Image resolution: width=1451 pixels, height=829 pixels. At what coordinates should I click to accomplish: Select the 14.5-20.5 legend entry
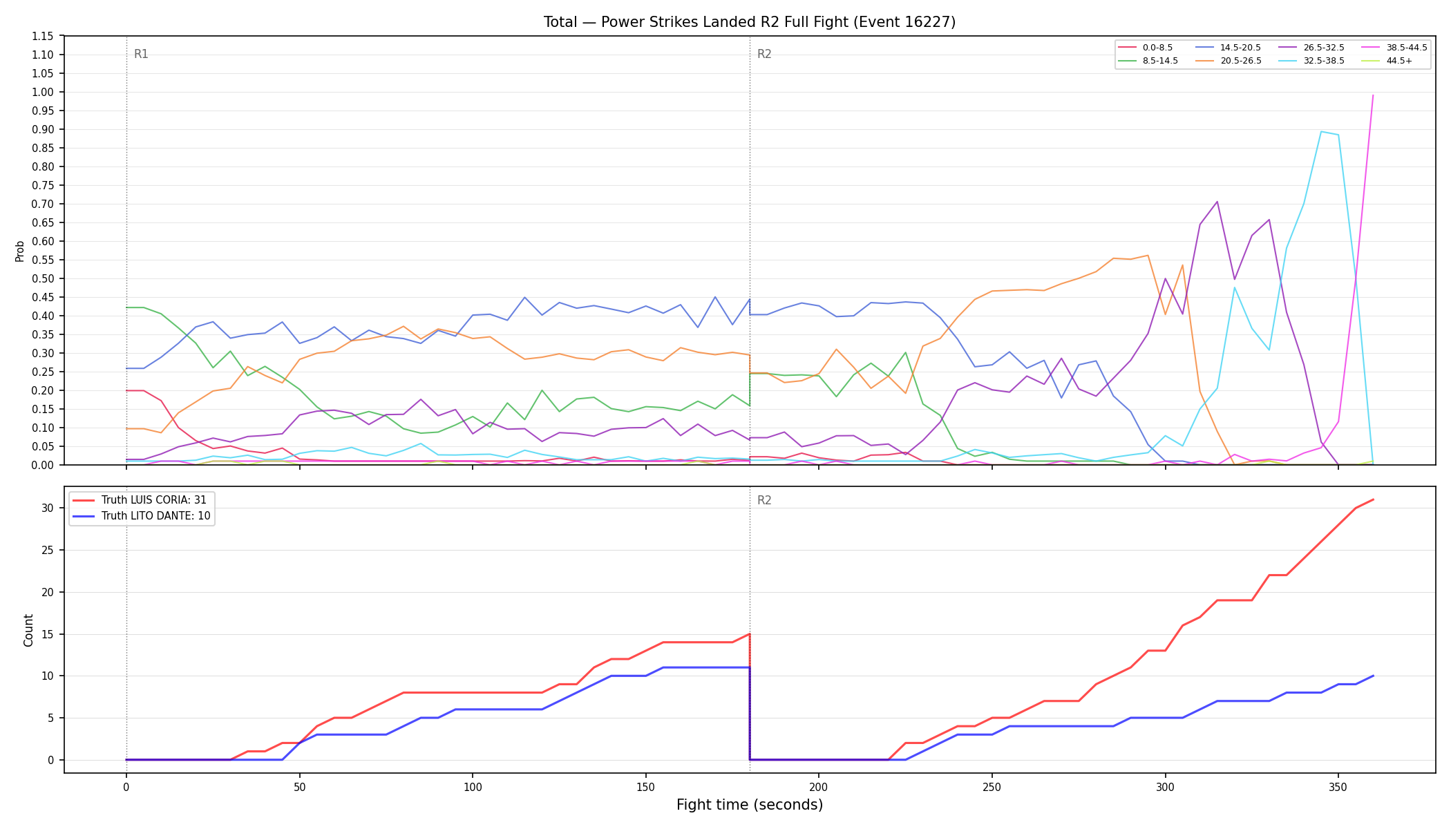1228,48
